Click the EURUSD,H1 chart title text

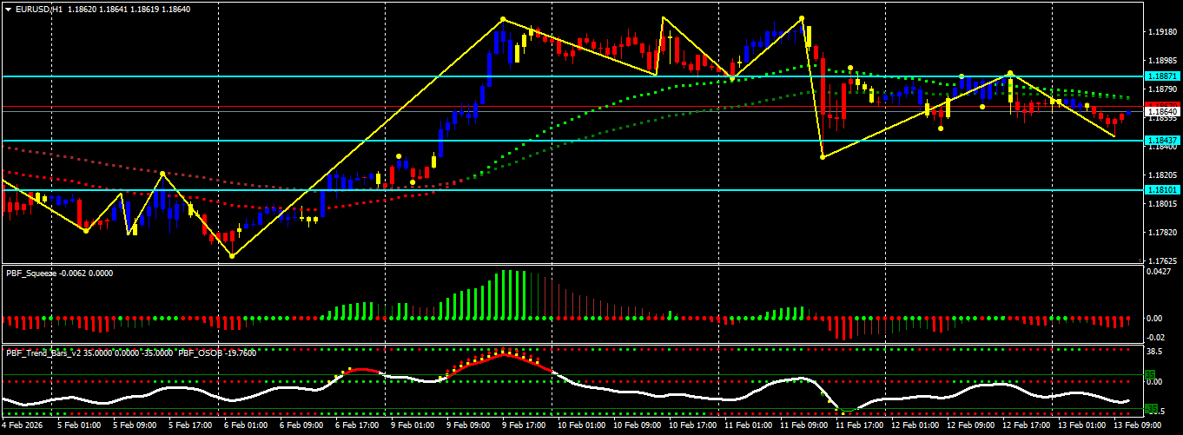coord(39,9)
